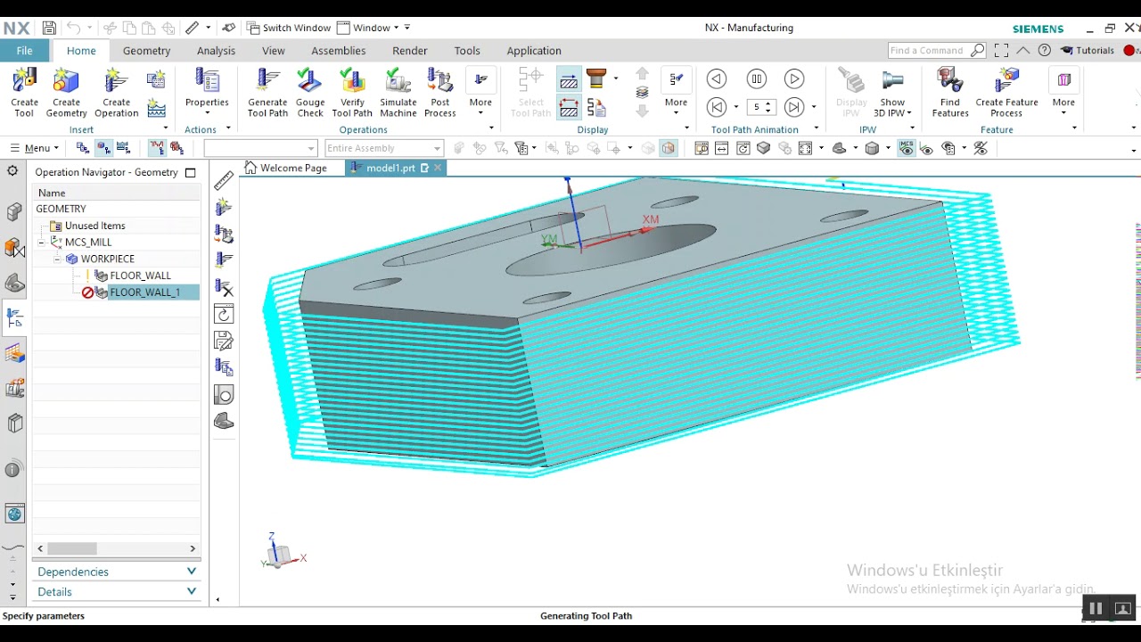Run Gouge Check
Screen dimensions: 1141x642
coord(310,93)
